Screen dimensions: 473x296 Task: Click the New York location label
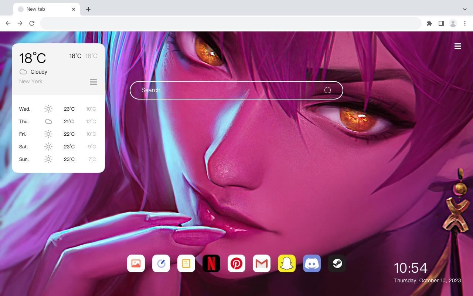point(31,81)
